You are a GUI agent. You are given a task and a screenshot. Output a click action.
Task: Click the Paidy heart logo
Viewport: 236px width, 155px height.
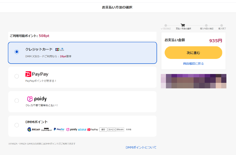click(x=31, y=99)
